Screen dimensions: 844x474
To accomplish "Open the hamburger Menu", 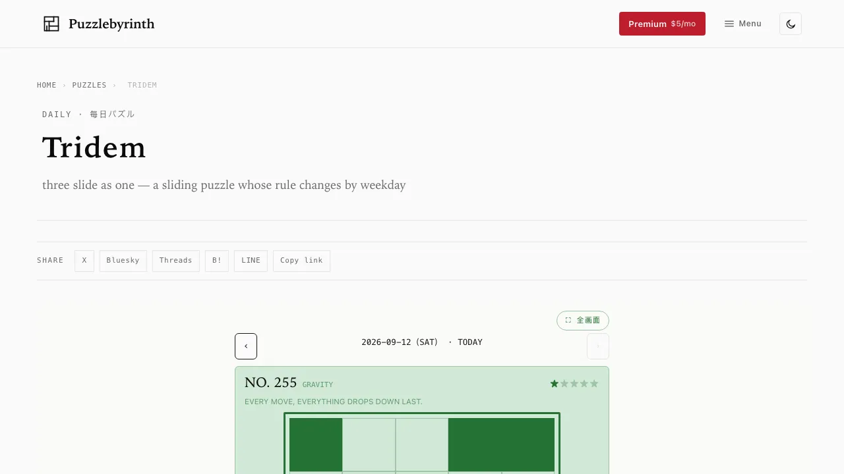I will coord(742,24).
